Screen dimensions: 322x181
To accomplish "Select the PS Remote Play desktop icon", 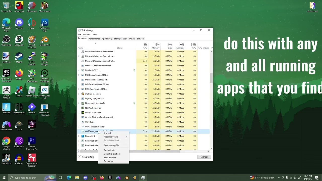I will (45, 25).
